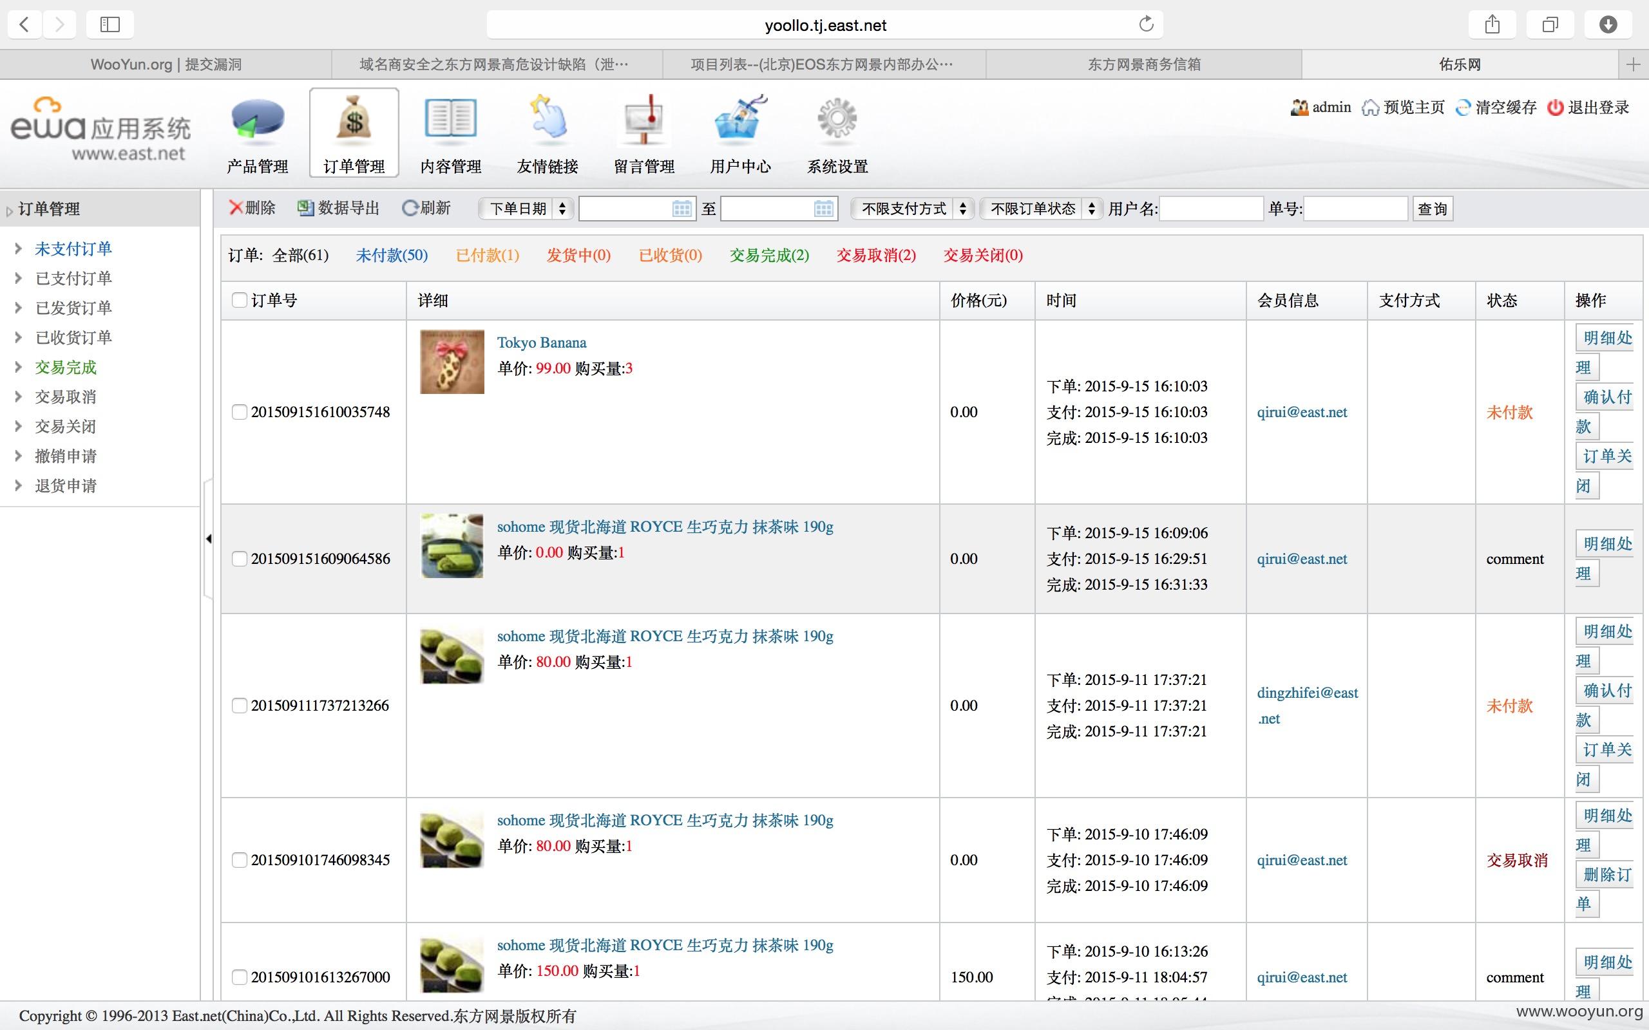The width and height of the screenshot is (1649, 1030).
Task: Open the Safari share icon
Action: [x=1492, y=24]
